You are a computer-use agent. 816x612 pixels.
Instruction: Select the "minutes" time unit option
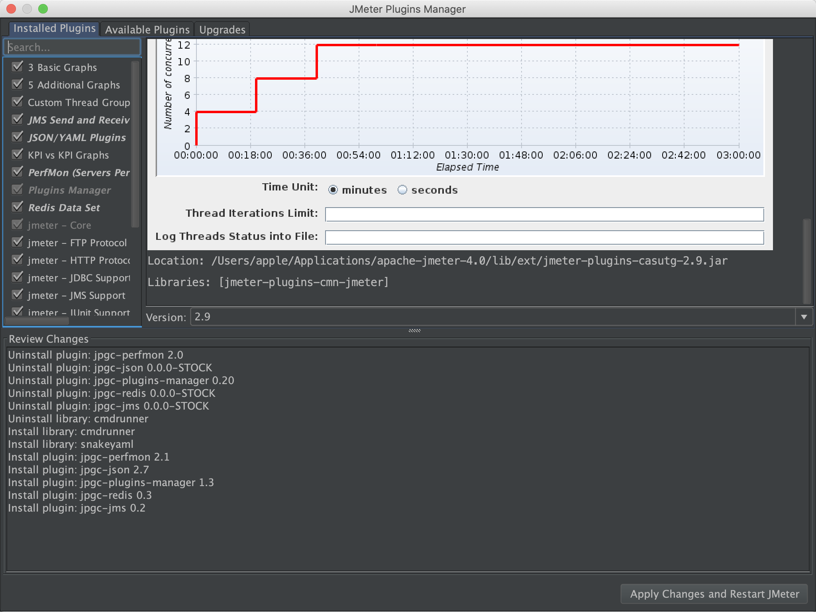[x=333, y=190]
